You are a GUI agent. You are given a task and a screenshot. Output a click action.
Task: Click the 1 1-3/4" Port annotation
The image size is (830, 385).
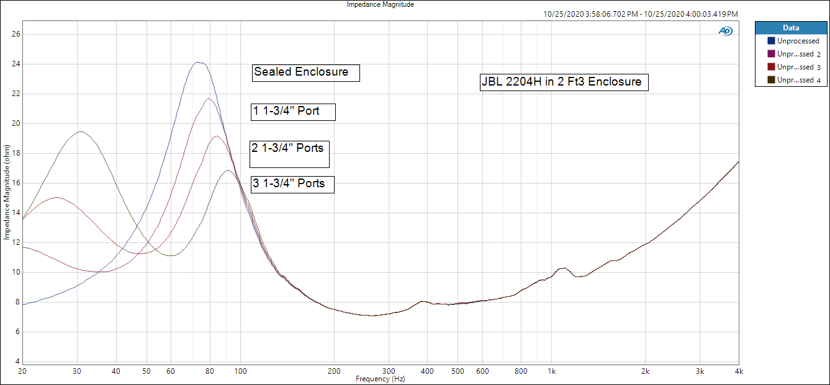(292, 112)
